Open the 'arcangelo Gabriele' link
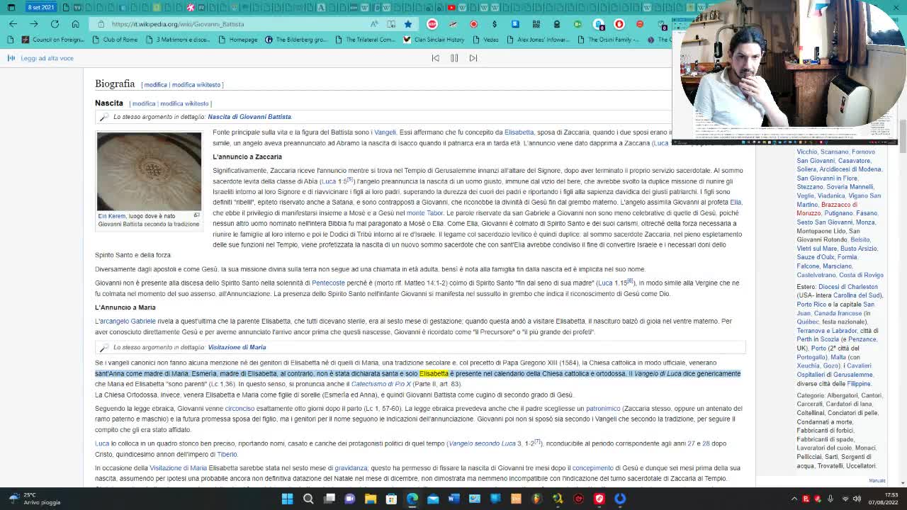This screenshot has height=510, width=907. [128, 322]
